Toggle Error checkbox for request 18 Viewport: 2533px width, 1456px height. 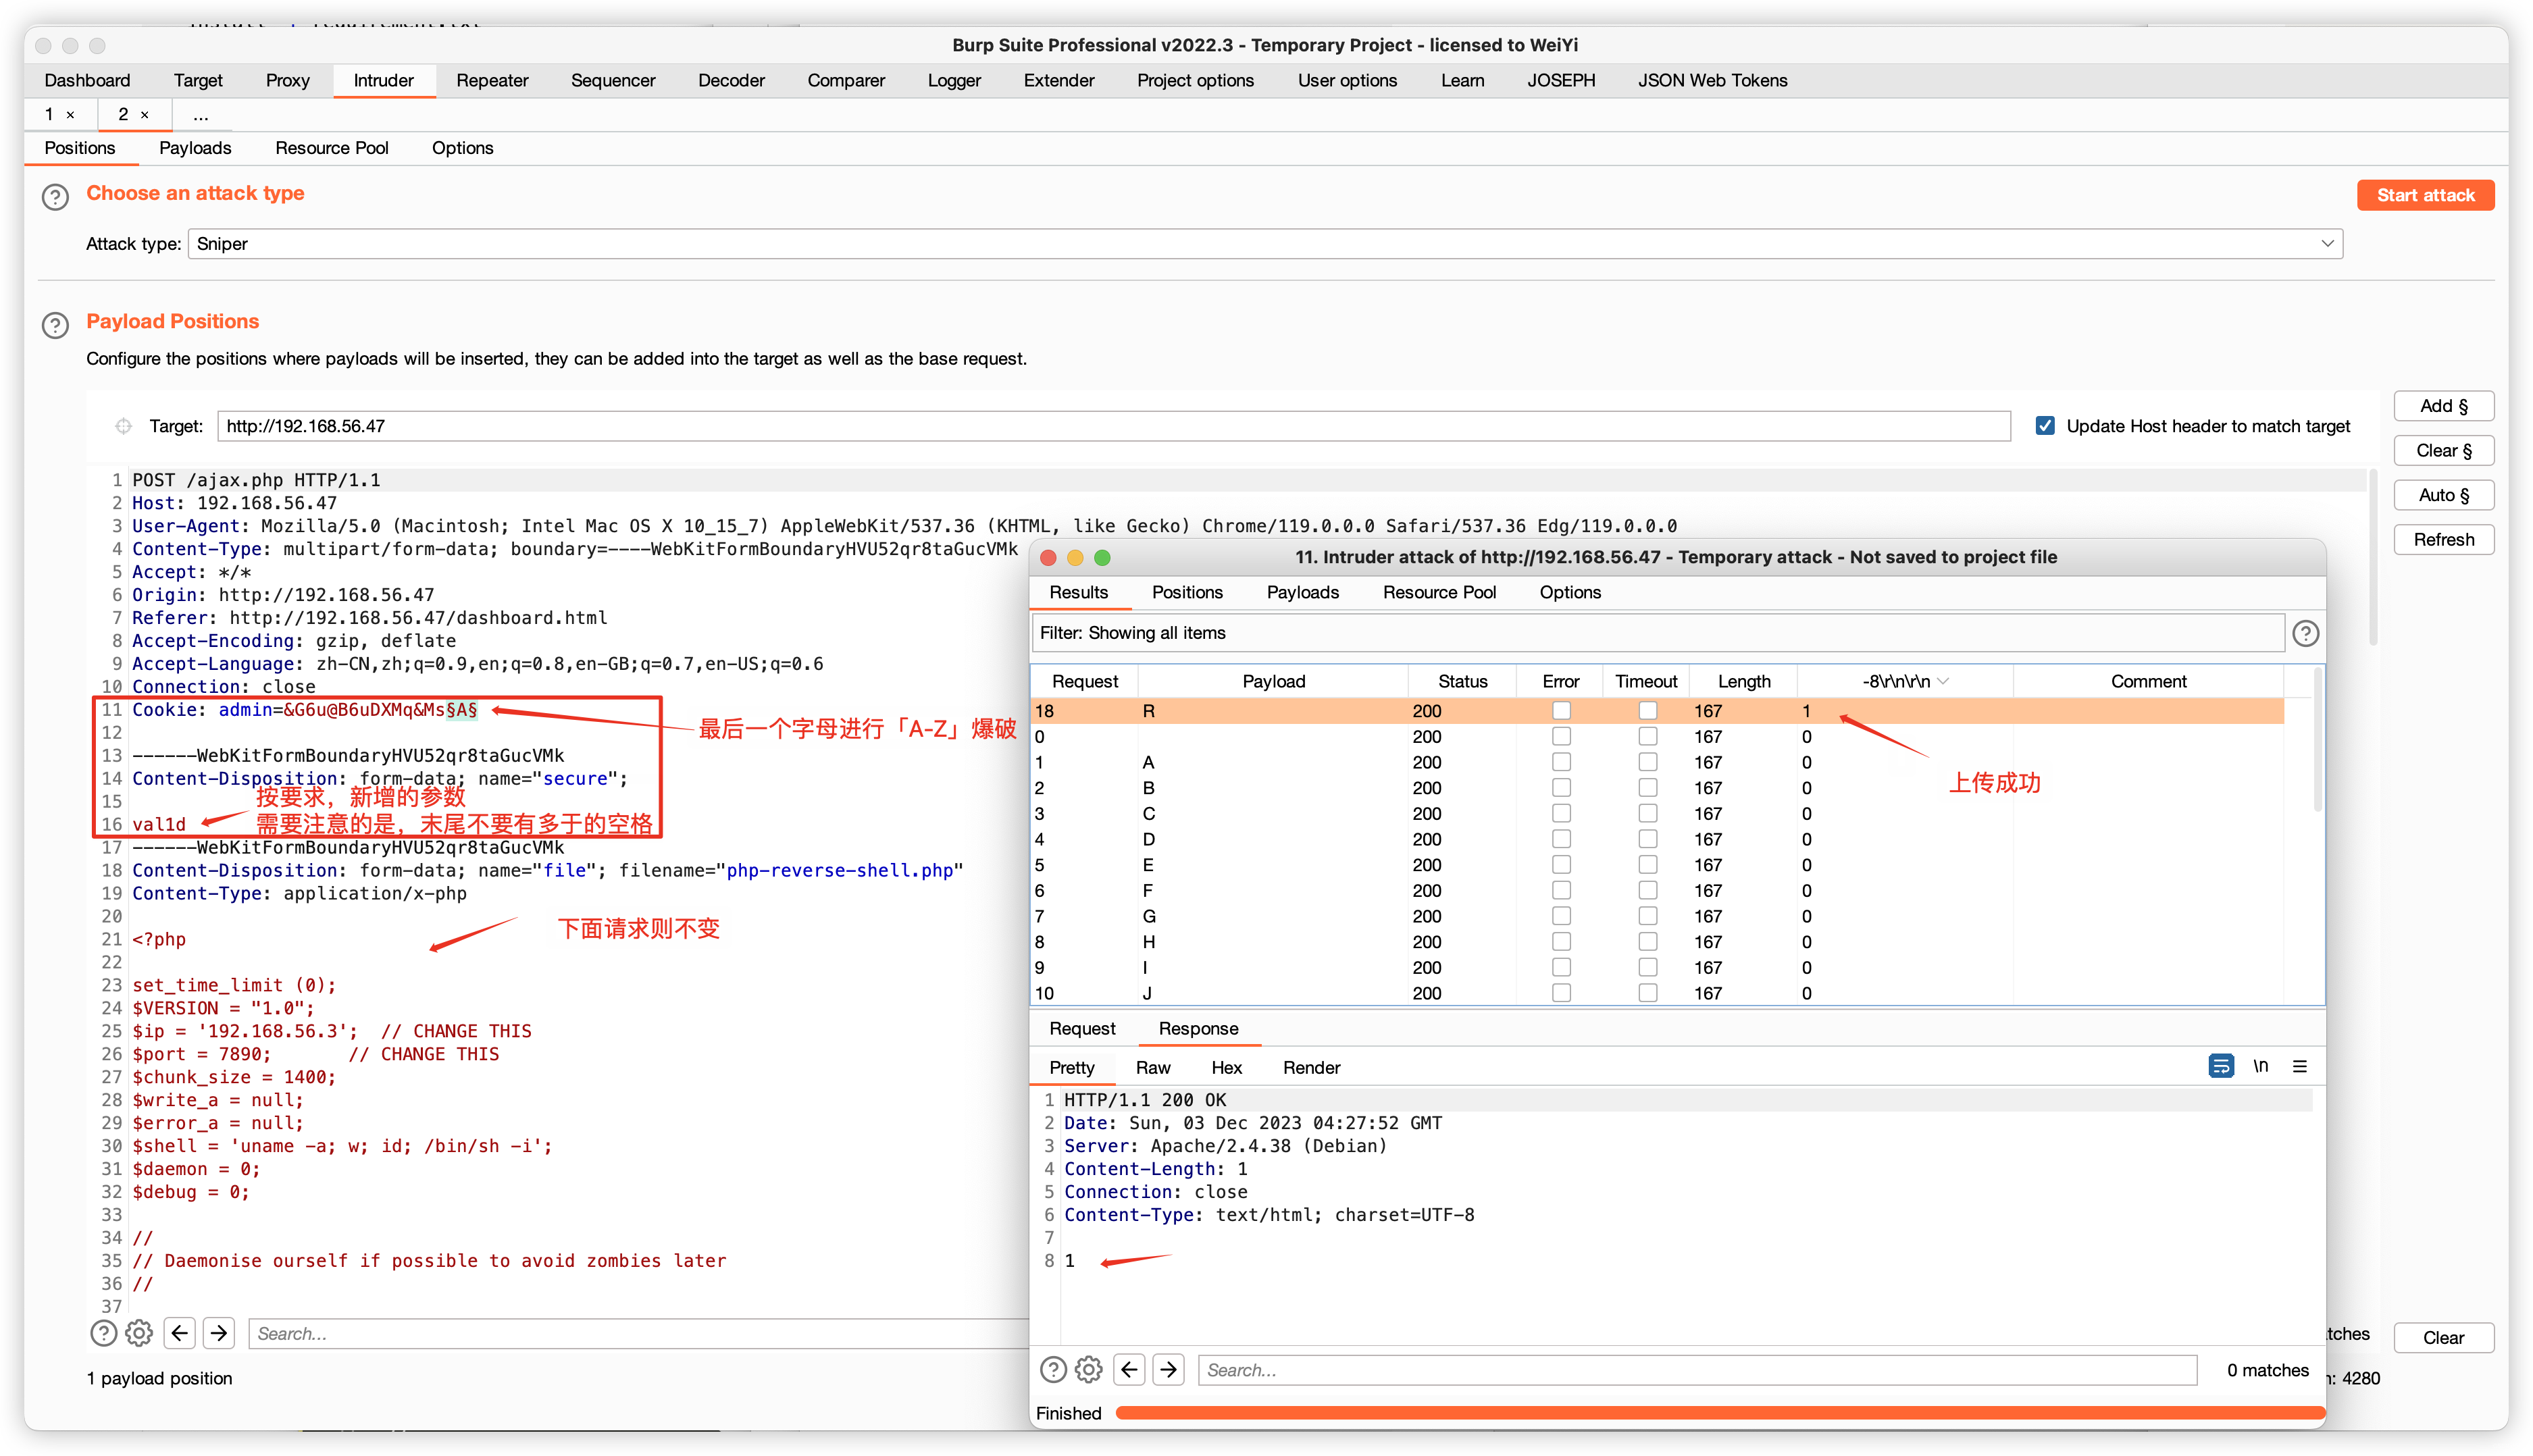pyautogui.click(x=1560, y=710)
